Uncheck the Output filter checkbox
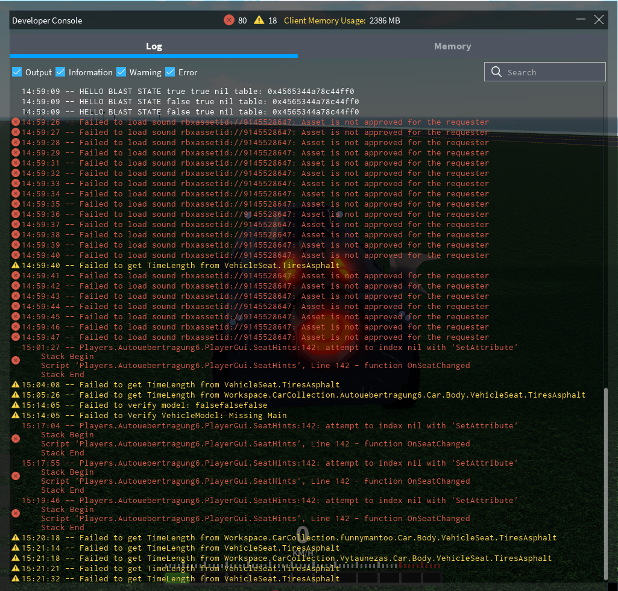 [x=17, y=72]
